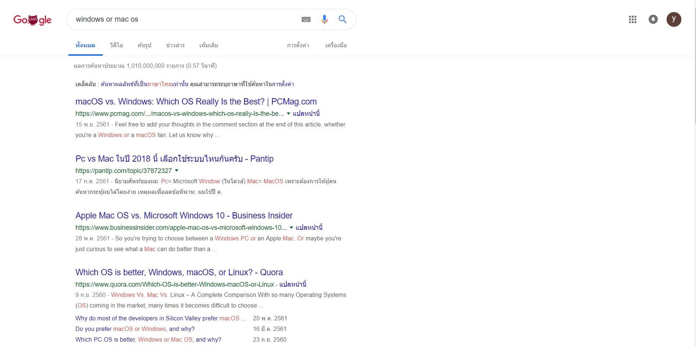Expand the PCMag result URL dropdown arrow
Viewport: 696px width, 346px height.
(289, 114)
